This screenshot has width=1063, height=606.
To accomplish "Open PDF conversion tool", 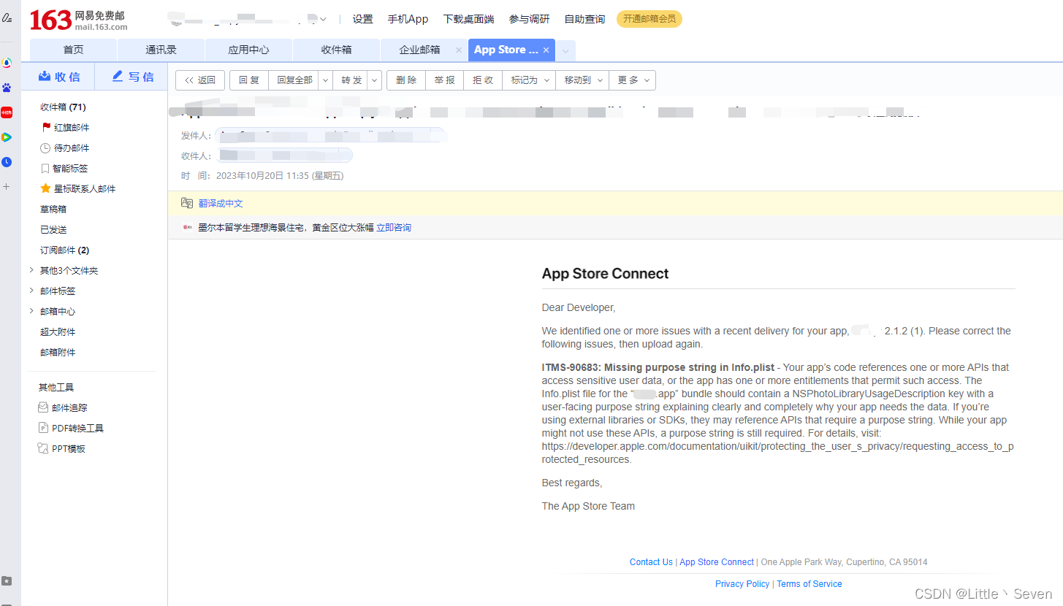I will pyautogui.click(x=70, y=428).
